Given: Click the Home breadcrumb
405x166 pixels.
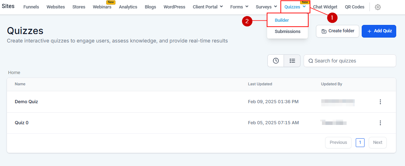Looking at the screenshot, I should (x=14, y=73).
